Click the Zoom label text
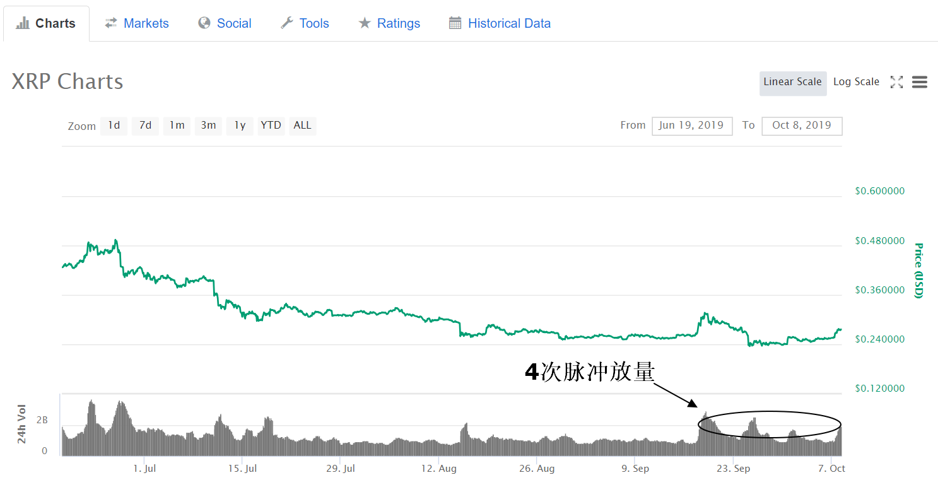Viewport: 938px width, 480px height. (x=82, y=126)
